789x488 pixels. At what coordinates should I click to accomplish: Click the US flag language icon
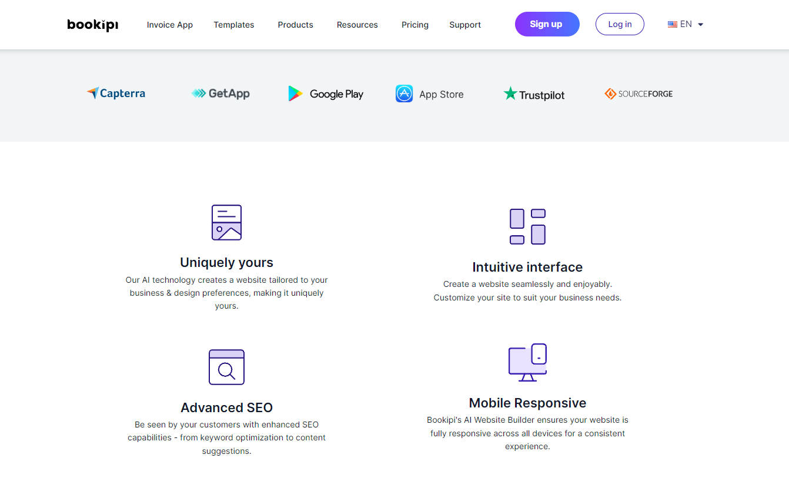click(x=672, y=24)
